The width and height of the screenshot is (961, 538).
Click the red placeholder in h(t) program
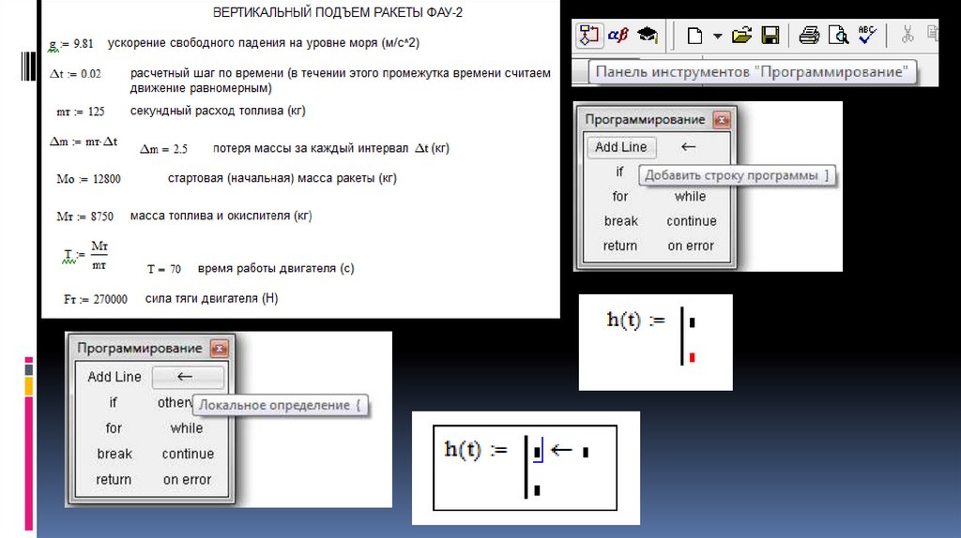click(x=692, y=357)
